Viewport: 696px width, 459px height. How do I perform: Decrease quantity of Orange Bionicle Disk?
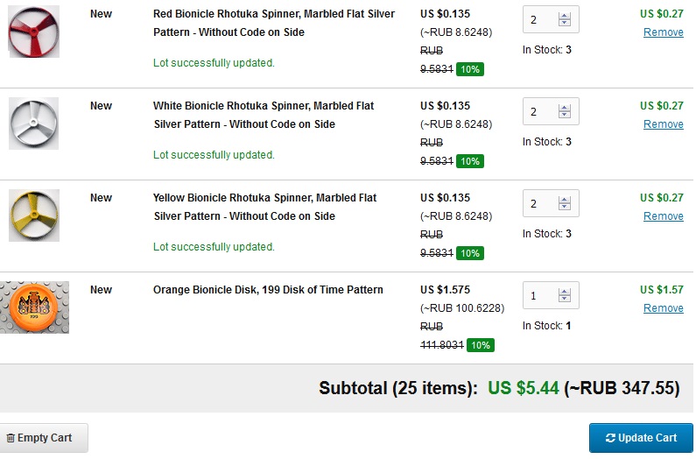click(x=565, y=300)
